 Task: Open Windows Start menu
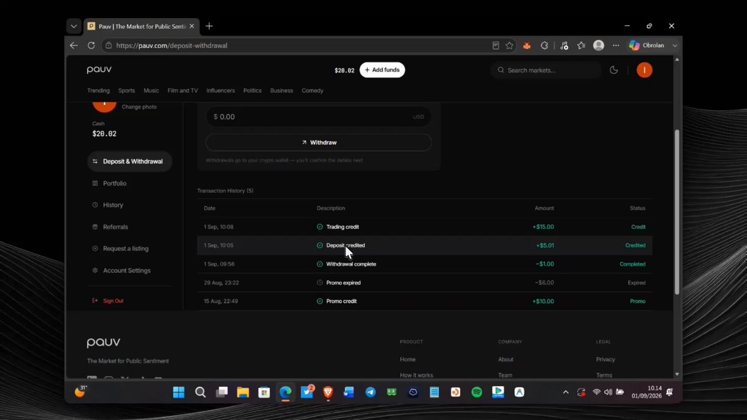tap(179, 392)
